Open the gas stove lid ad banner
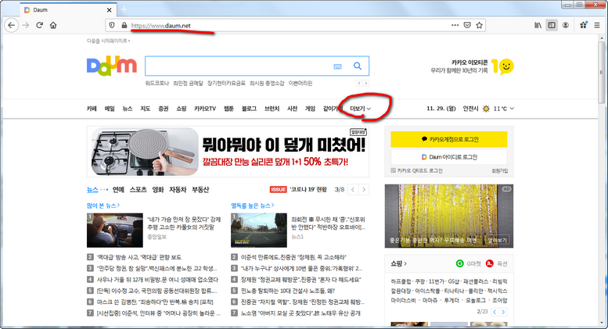The width and height of the screenshot is (608, 329). pos(228,152)
